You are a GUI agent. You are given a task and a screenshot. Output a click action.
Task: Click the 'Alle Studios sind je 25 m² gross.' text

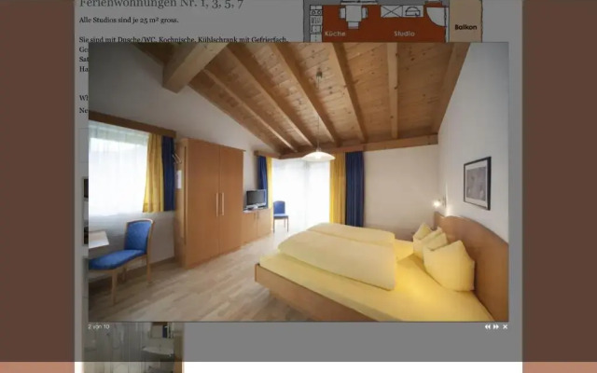click(129, 20)
